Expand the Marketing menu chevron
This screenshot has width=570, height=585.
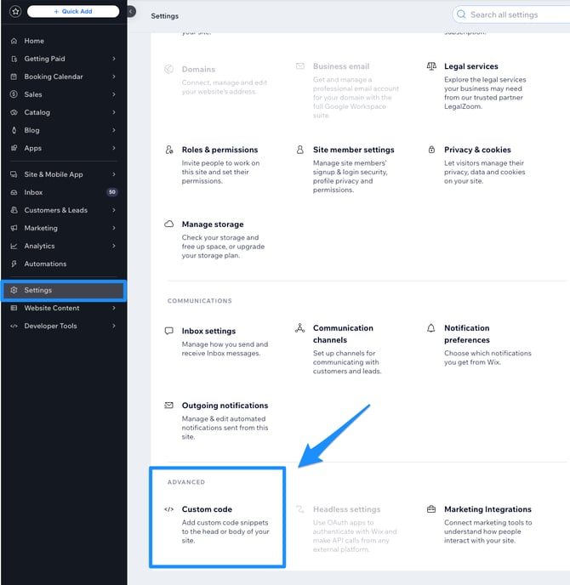pyautogui.click(x=114, y=228)
